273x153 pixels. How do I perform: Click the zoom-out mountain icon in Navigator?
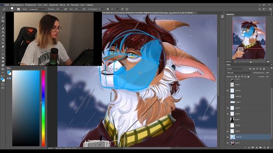coord(235,62)
